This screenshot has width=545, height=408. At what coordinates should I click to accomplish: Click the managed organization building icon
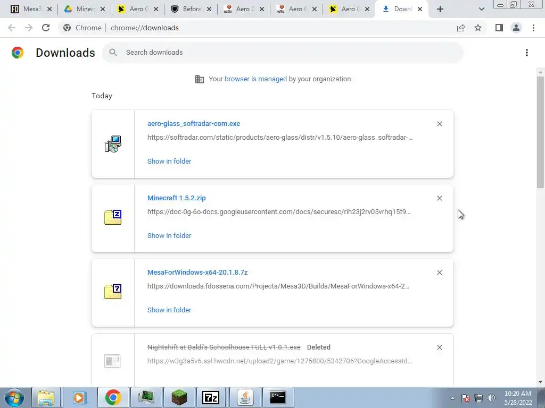200,79
